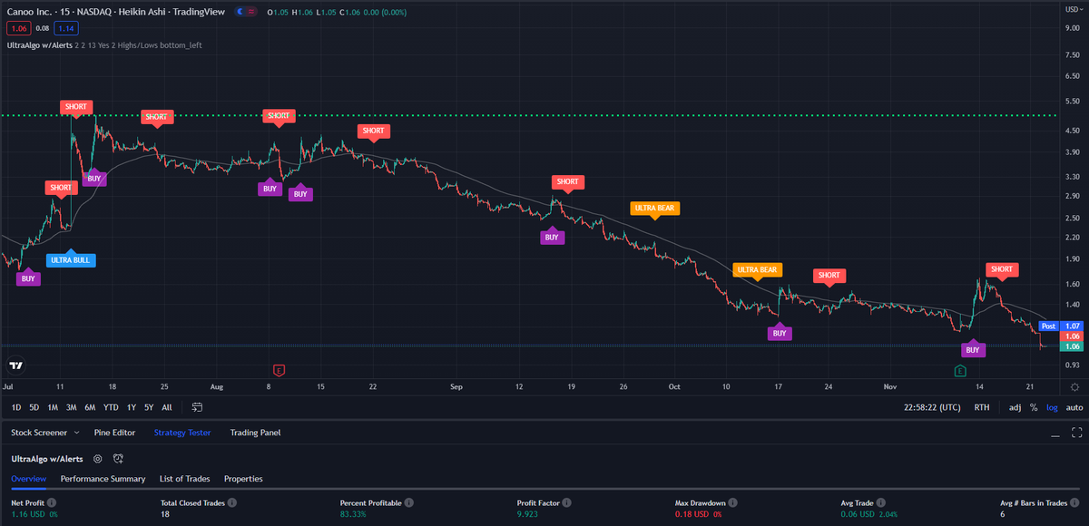The height and width of the screenshot is (526, 1089).
Task: Toggle percent scale mode
Action: coord(1033,407)
